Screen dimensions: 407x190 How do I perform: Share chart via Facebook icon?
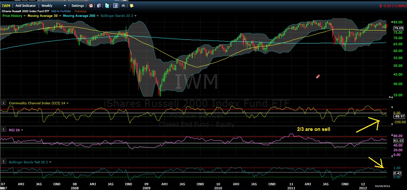pyautogui.click(x=115, y=6)
